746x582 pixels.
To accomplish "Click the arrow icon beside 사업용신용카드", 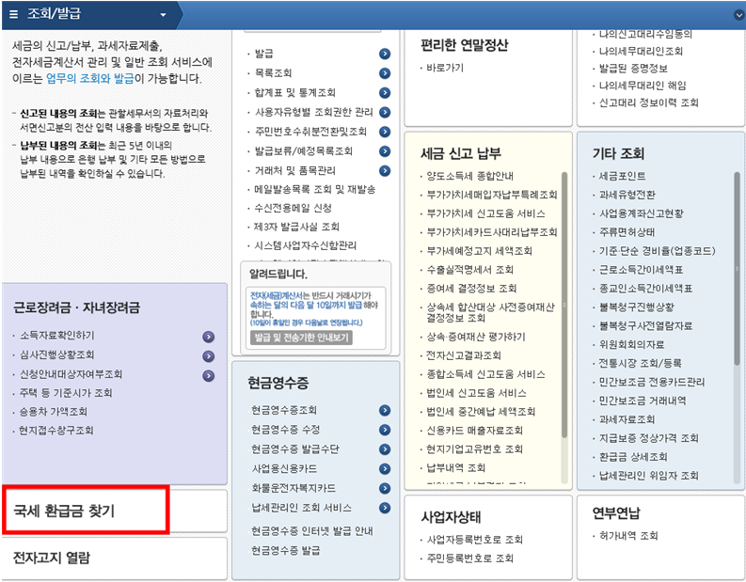I will pyautogui.click(x=385, y=469).
